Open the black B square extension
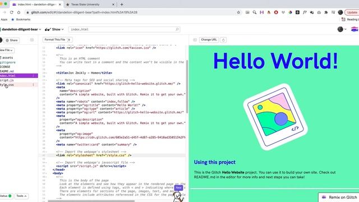This screenshot has width=359, height=202. click(297, 12)
